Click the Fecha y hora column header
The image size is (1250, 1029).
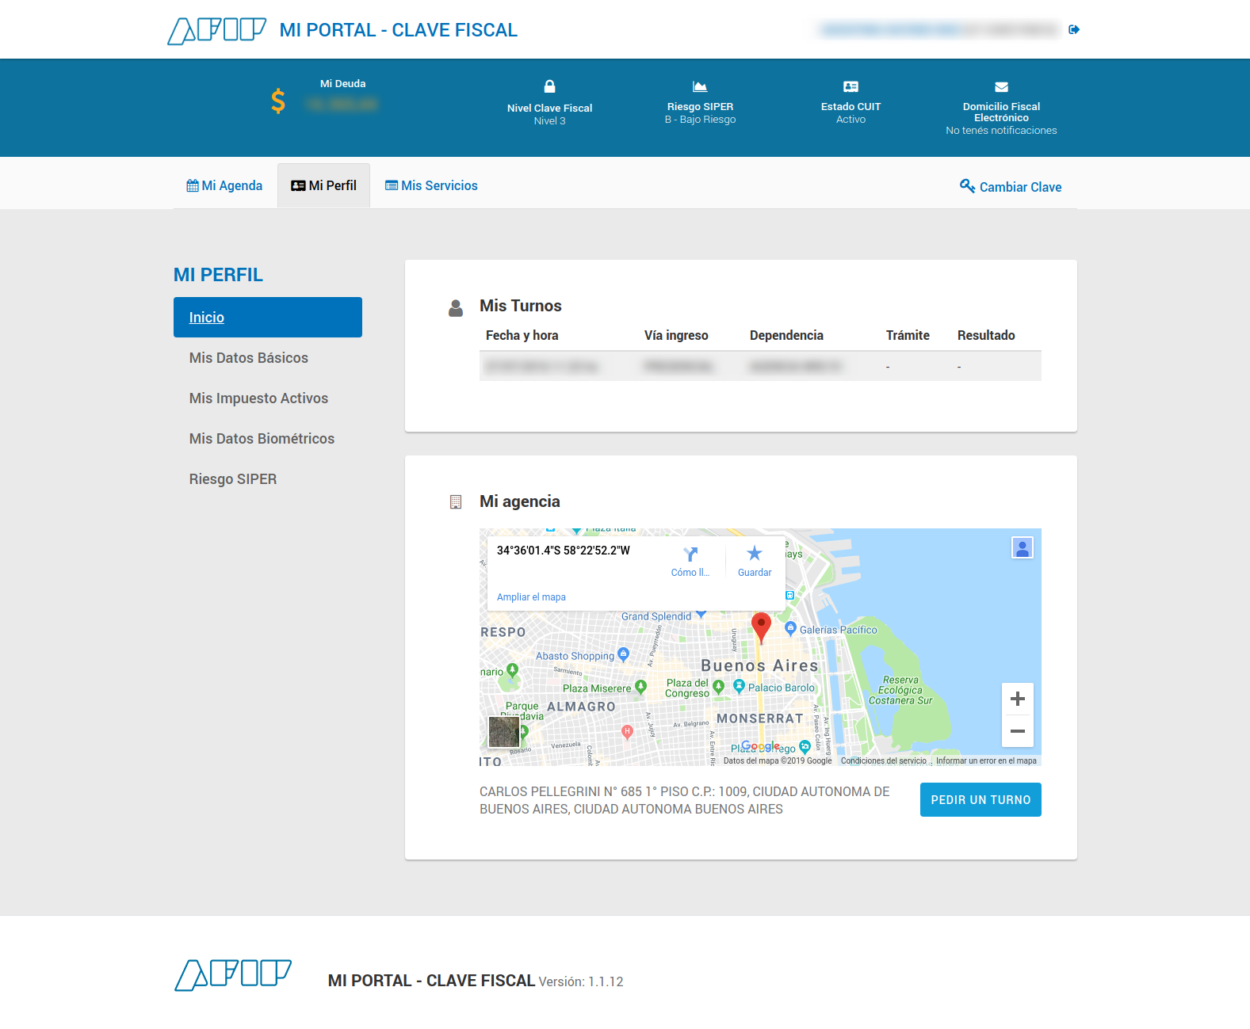pos(522,335)
